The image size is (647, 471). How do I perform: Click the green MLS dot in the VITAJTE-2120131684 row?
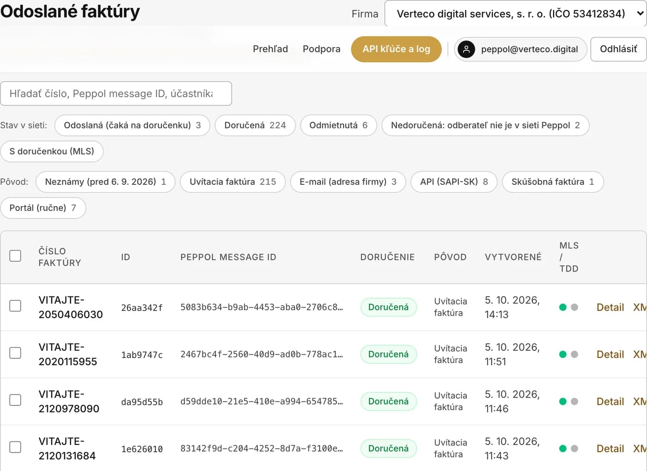563,449
